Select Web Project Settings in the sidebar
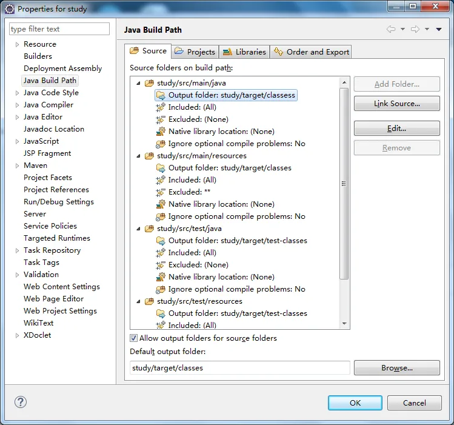The image size is (454, 425). click(x=60, y=311)
